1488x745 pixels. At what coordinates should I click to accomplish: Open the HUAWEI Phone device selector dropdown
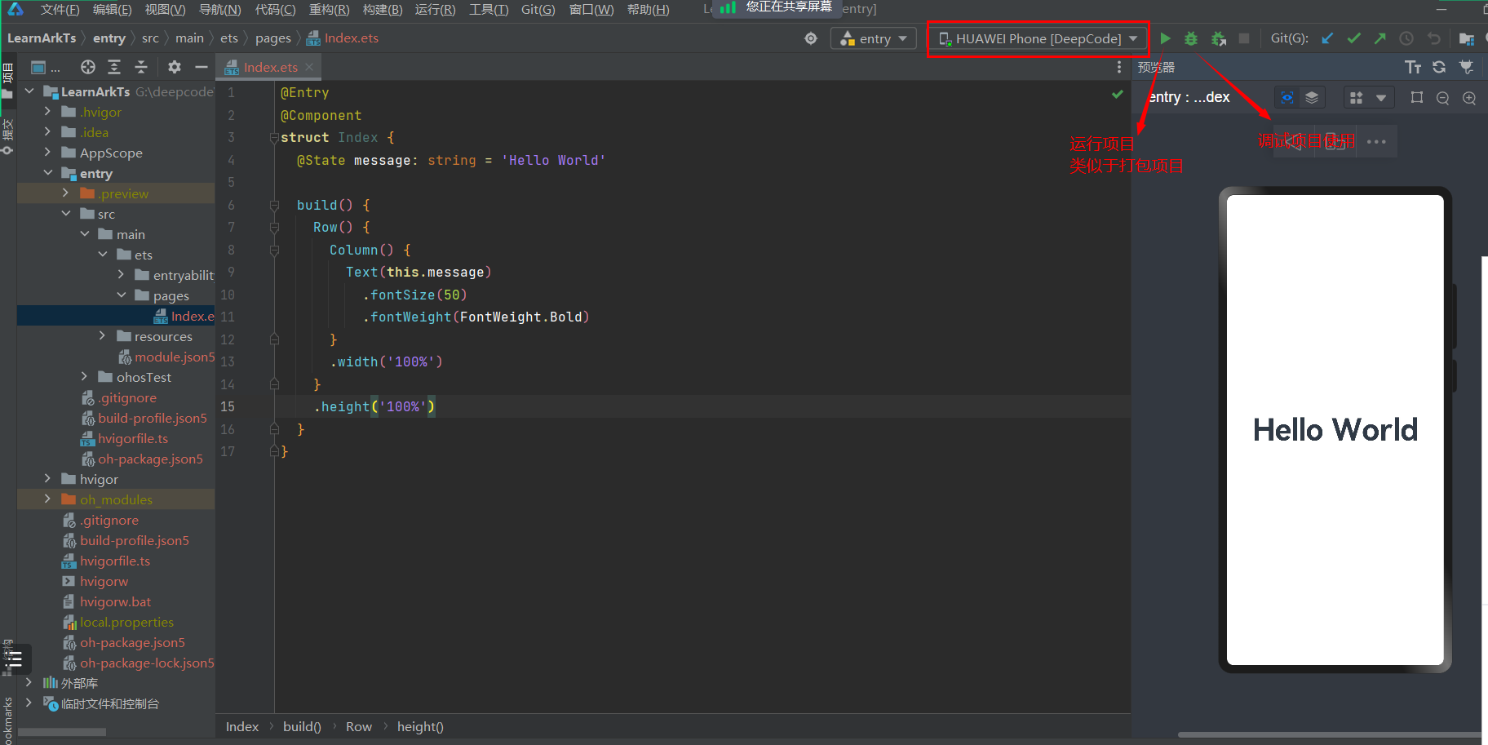tap(1038, 38)
